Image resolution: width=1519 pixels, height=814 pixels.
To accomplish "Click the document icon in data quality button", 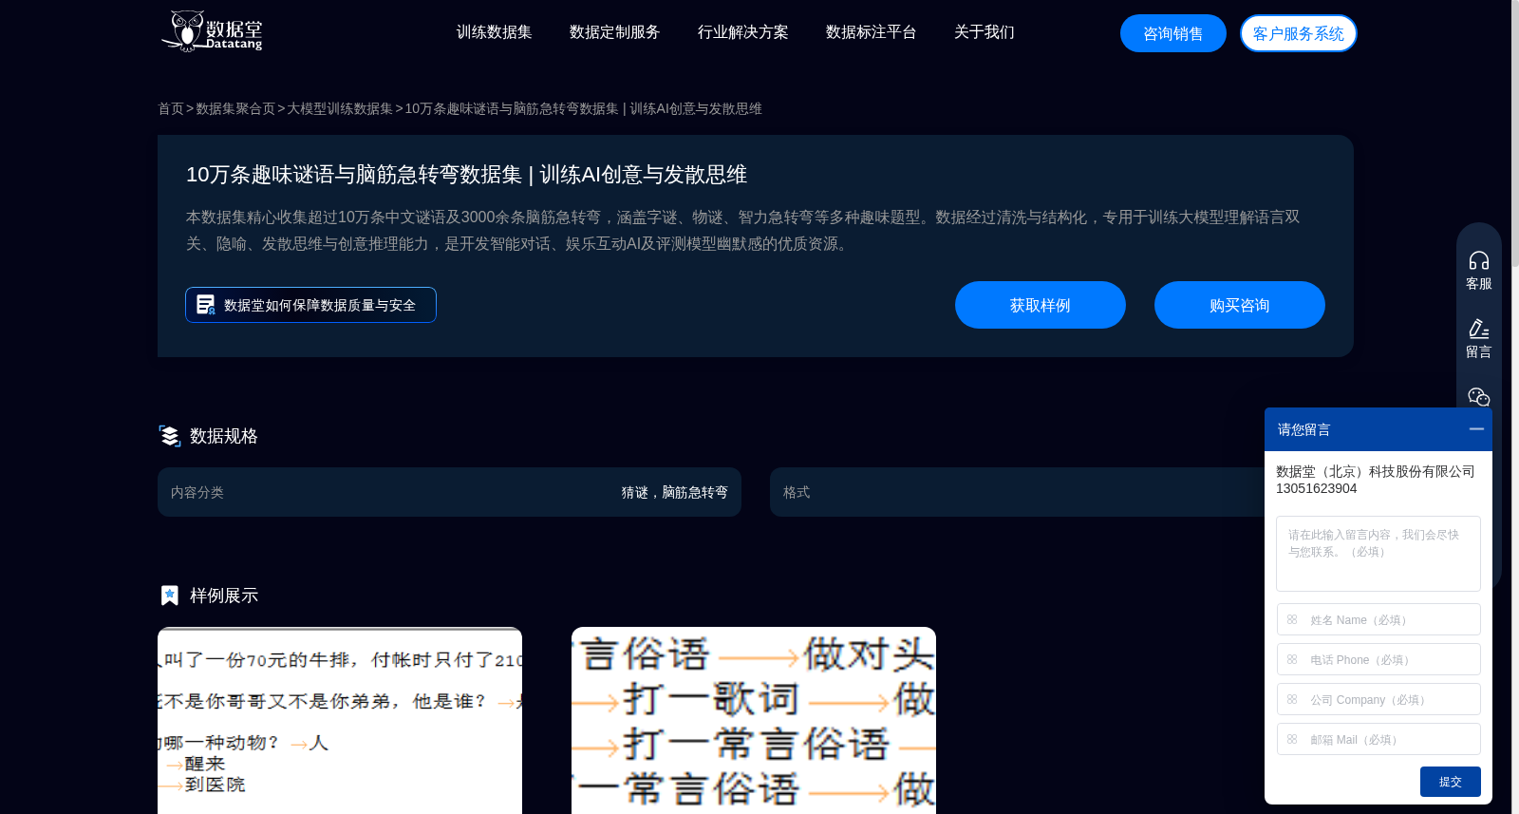I will (205, 305).
